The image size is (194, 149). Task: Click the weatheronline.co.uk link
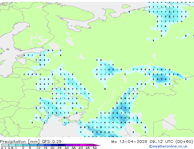168,146
